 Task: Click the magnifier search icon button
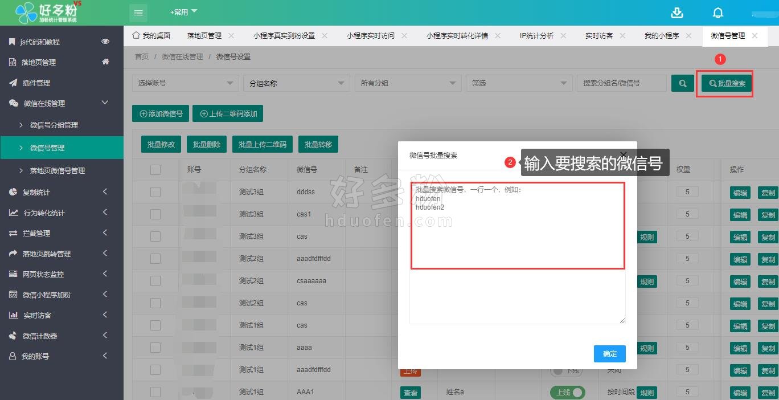point(682,83)
